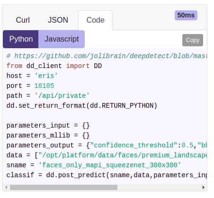Click the horizontal scrollbar thumb

[63, 187]
